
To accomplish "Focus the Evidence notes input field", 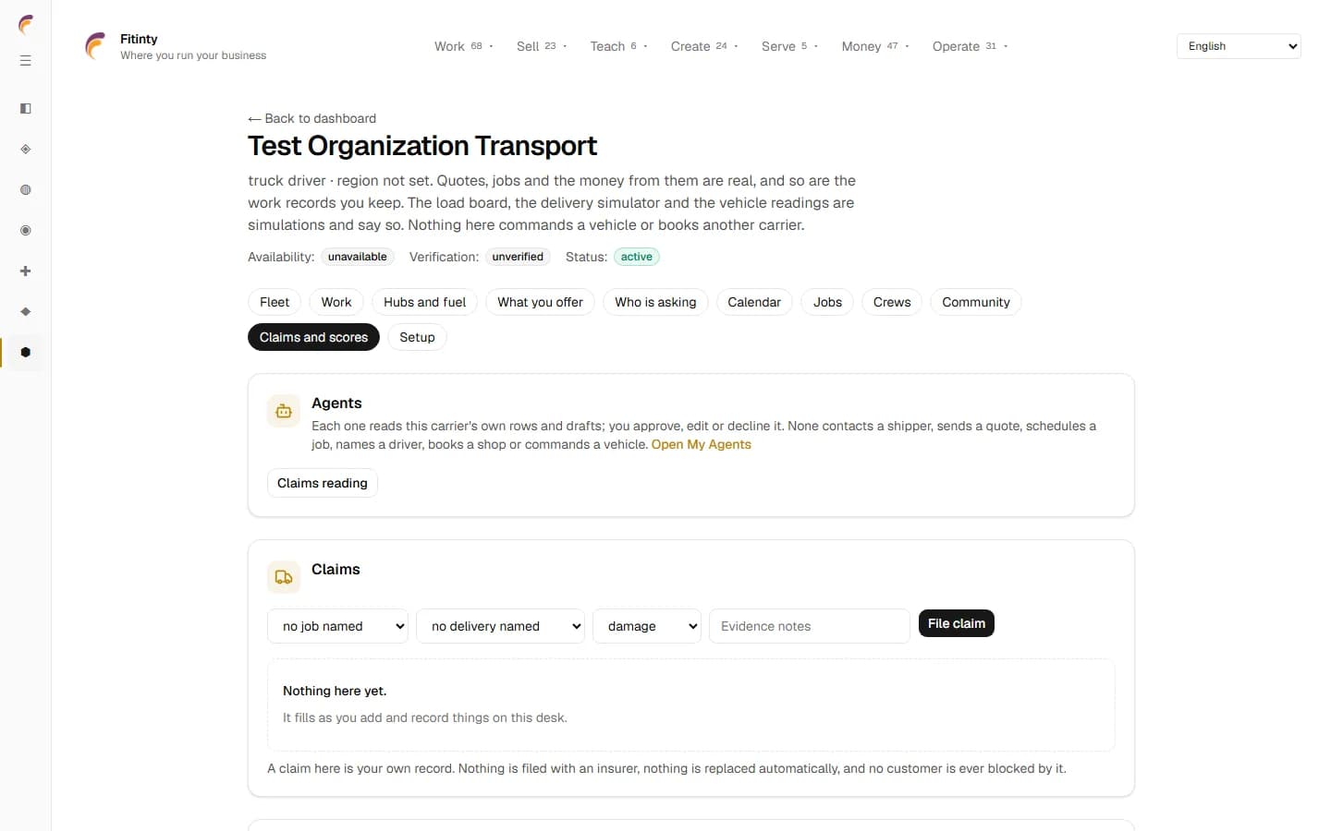I will point(810,626).
